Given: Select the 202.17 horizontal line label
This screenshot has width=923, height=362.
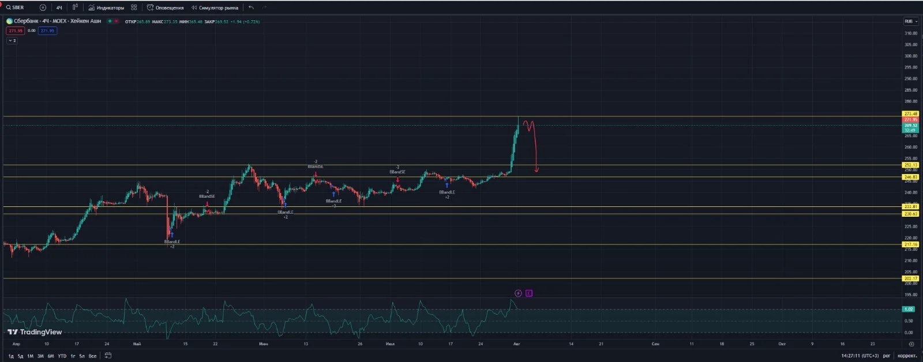Looking at the screenshot, I should pos(911,278).
